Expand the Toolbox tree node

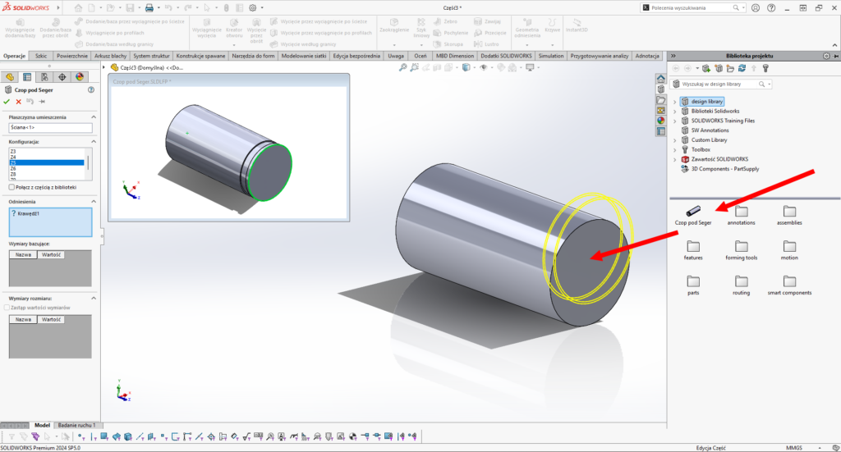(675, 150)
